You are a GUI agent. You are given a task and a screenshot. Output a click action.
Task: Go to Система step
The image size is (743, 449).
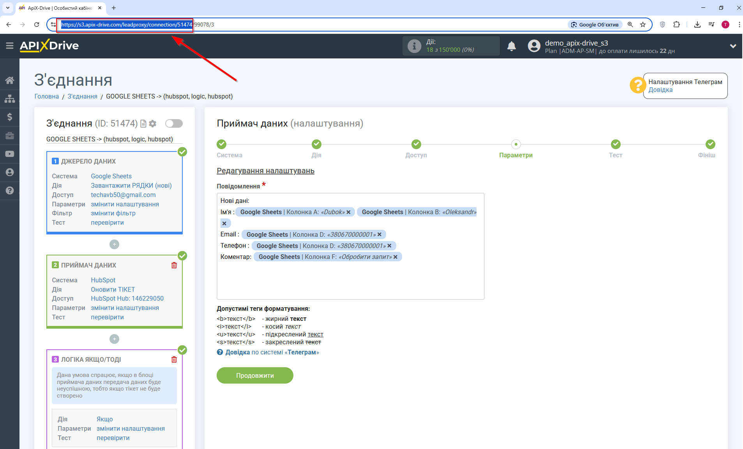tap(222, 144)
